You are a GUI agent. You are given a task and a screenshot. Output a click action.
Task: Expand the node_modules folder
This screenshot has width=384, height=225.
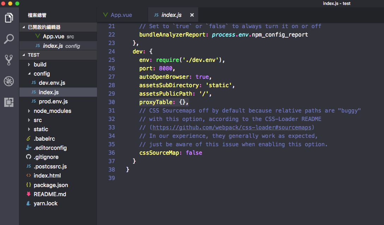click(52, 111)
